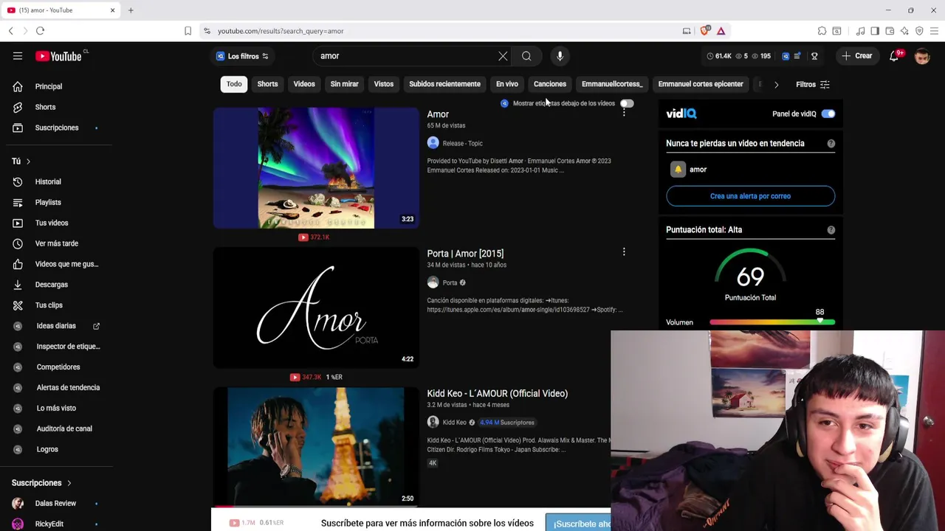Reload the page
Viewport: 945px width, 531px height.
(x=40, y=31)
